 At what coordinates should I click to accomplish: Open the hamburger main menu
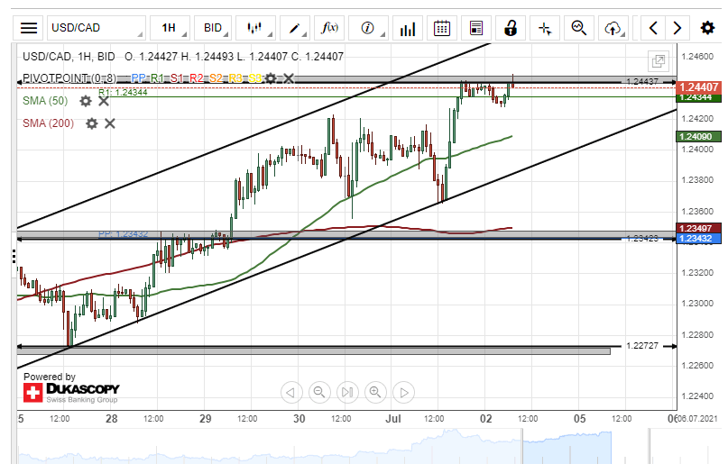[x=29, y=28]
